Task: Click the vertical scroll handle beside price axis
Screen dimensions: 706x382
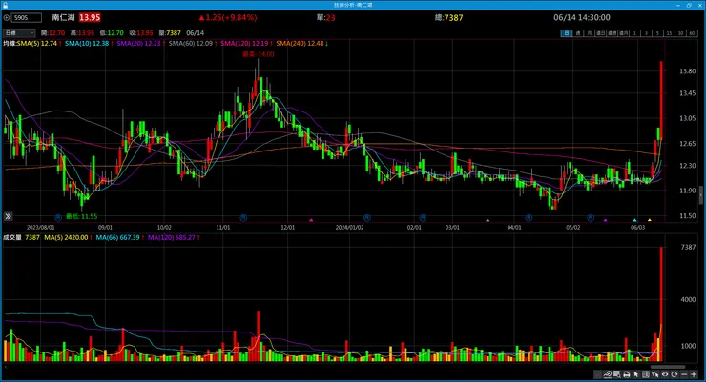Action: [700, 195]
